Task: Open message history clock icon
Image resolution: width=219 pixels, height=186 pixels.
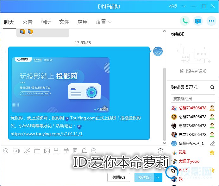Action: (x=160, y=151)
